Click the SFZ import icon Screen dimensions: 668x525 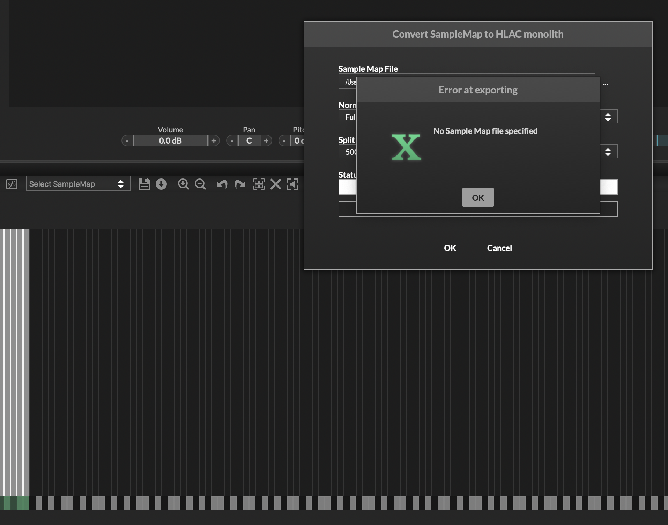pyautogui.click(x=12, y=184)
